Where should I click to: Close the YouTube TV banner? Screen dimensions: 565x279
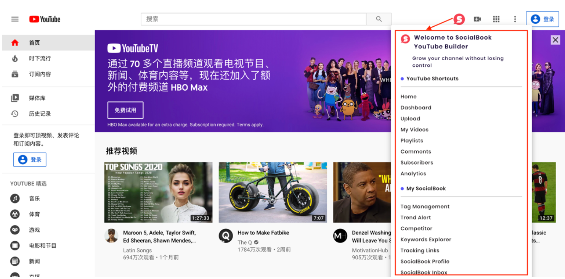pyautogui.click(x=555, y=40)
